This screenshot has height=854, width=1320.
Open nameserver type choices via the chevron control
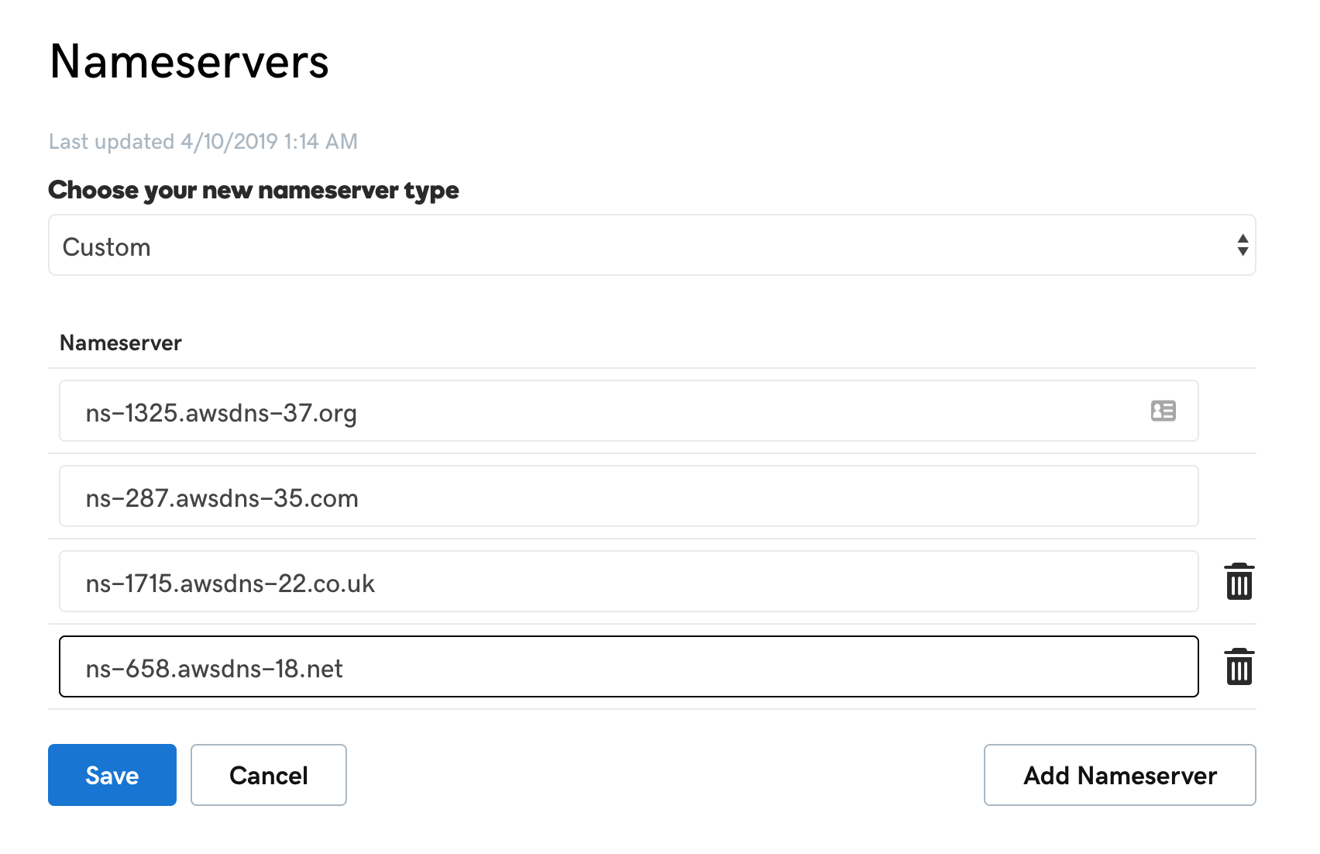(1242, 245)
